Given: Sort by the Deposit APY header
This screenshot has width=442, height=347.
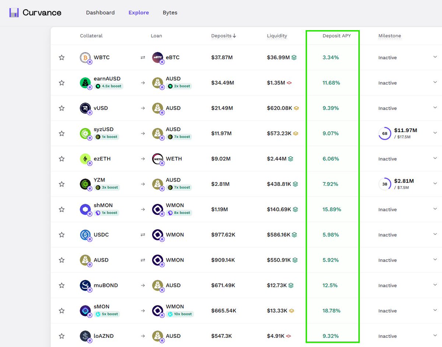Looking at the screenshot, I should tap(337, 36).
